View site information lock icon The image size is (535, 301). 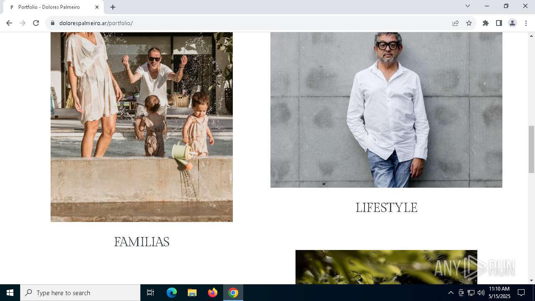point(53,23)
